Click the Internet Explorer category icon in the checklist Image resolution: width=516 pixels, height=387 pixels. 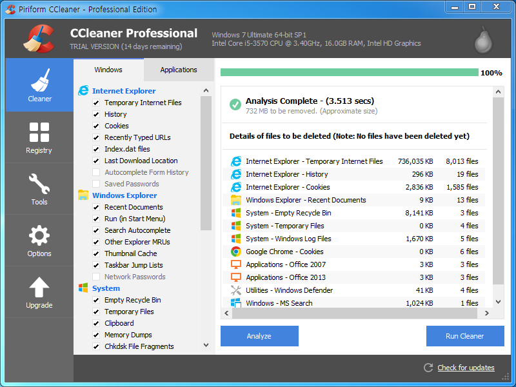point(83,90)
